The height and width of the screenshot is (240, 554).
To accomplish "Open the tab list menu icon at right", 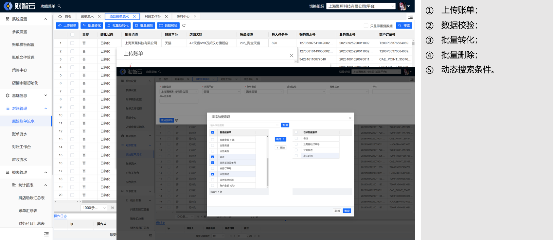I will coord(410,17).
